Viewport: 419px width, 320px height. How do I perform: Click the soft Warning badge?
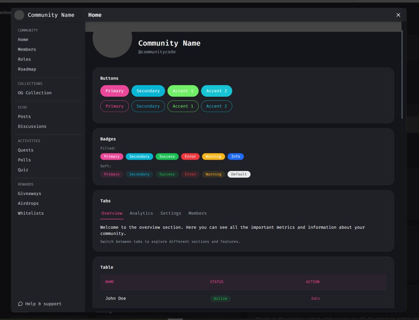coord(213,174)
